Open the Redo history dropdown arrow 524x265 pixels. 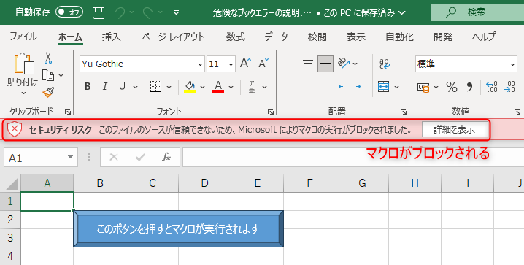click(x=161, y=12)
